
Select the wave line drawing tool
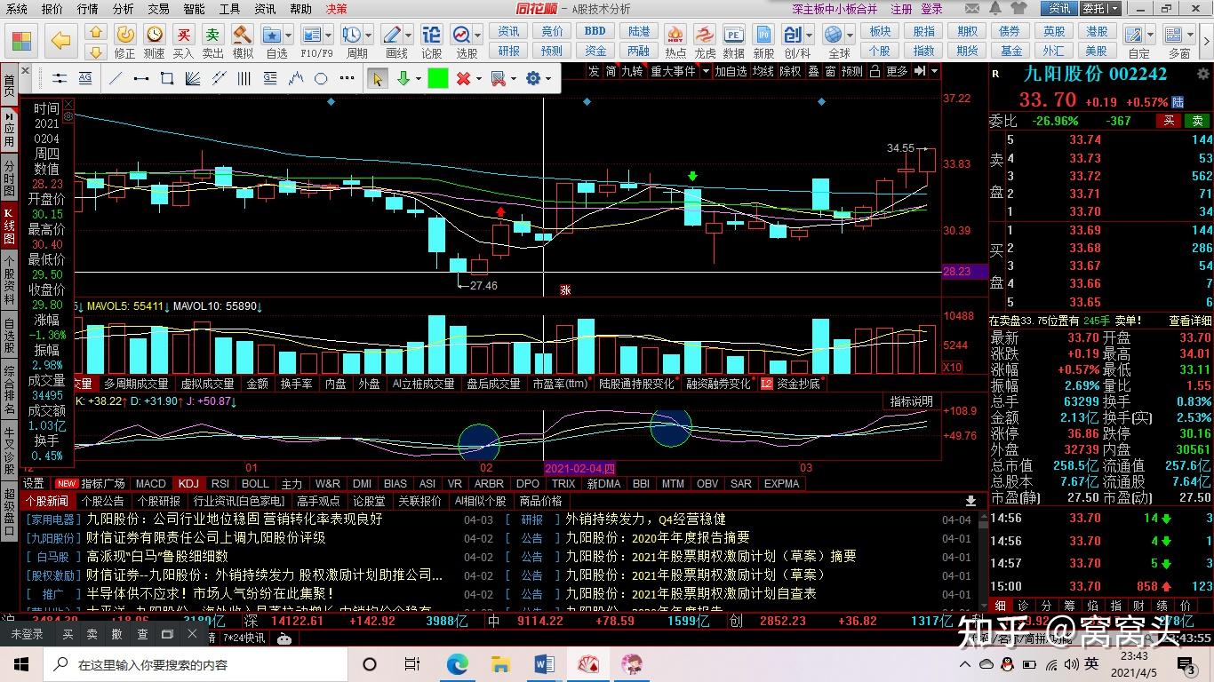(x=296, y=78)
